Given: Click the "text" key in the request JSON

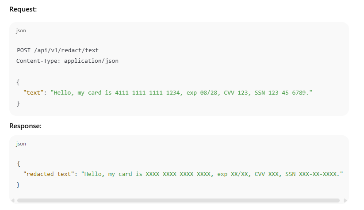Looking at the screenshot, I should [33, 93].
